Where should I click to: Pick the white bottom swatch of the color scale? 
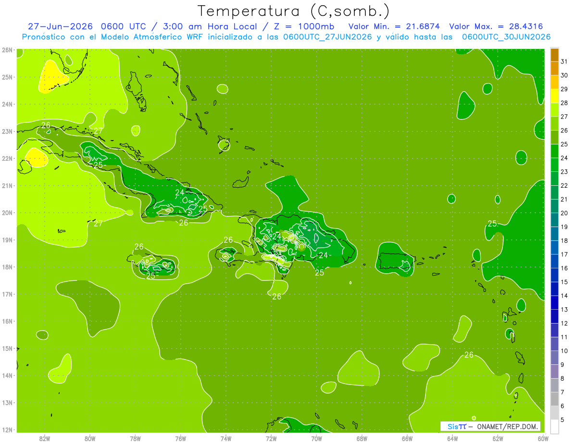(554, 426)
